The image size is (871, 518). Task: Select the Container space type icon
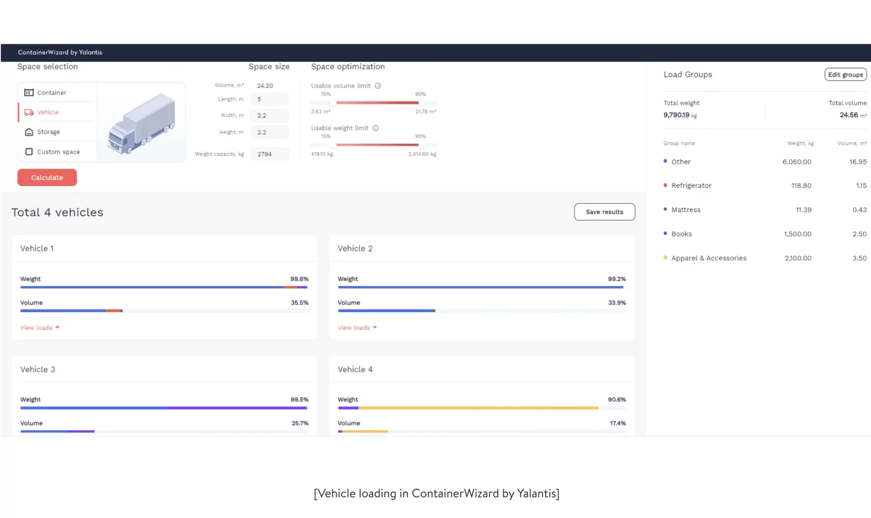tap(29, 93)
